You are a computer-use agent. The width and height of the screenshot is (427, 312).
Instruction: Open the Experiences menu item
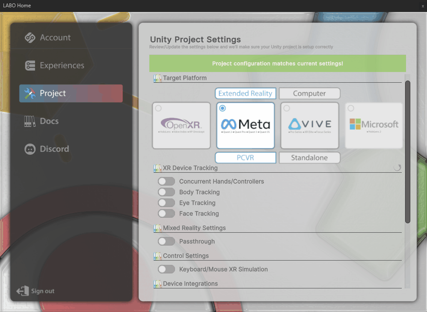click(x=71, y=66)
